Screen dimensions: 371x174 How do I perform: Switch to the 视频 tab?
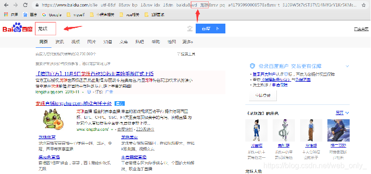(76, 42)
